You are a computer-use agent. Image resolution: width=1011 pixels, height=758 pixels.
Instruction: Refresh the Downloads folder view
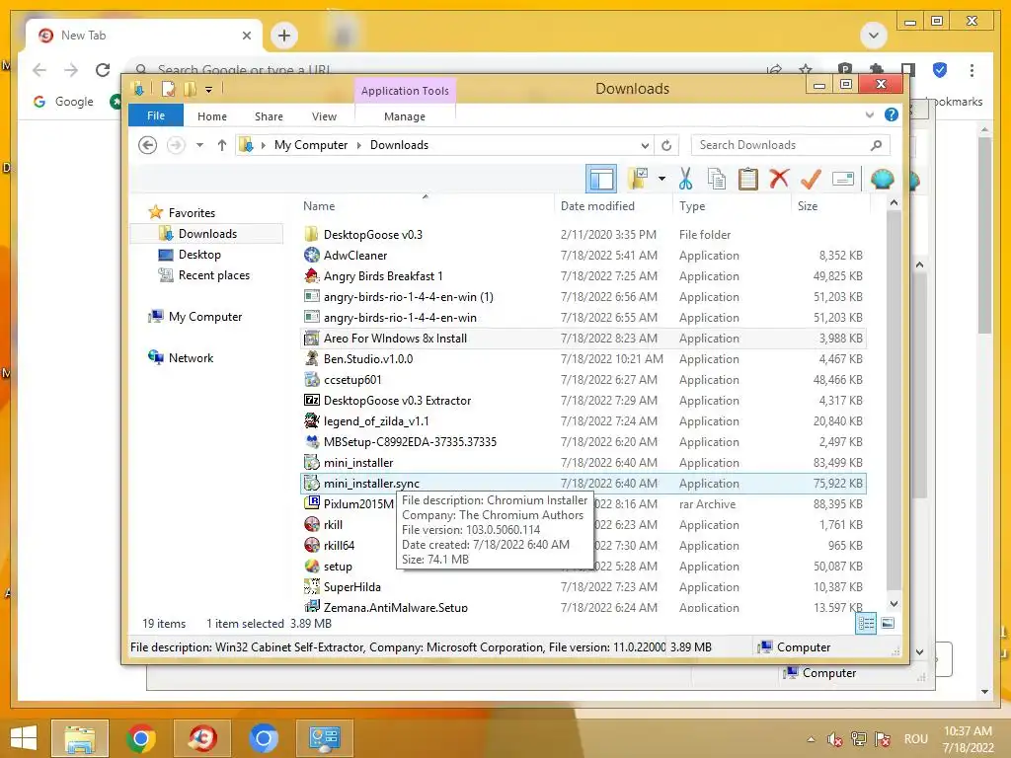click(666, 146)
